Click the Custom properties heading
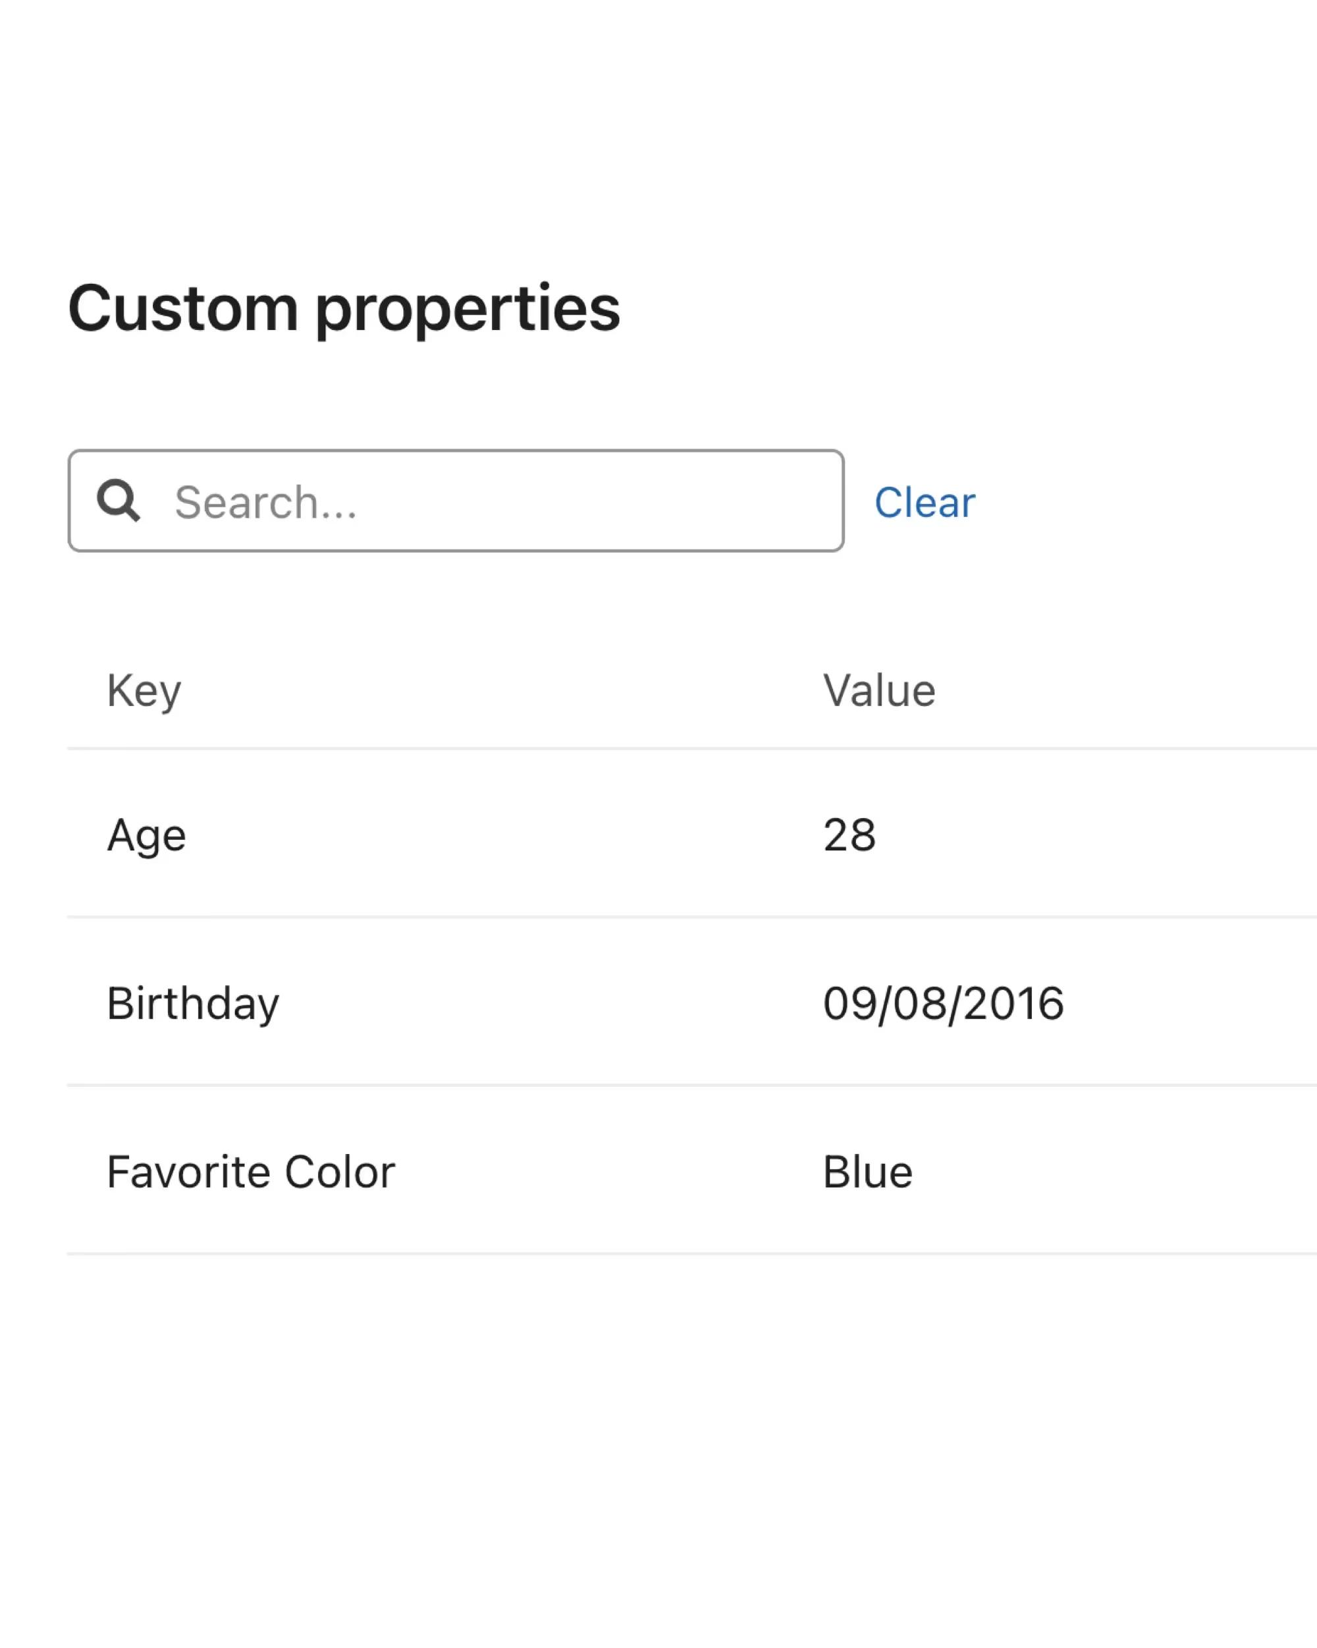1317x1648 pixels. 344,308
